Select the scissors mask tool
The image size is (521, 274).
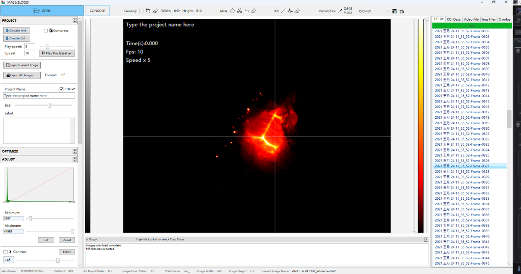point(239,11)
